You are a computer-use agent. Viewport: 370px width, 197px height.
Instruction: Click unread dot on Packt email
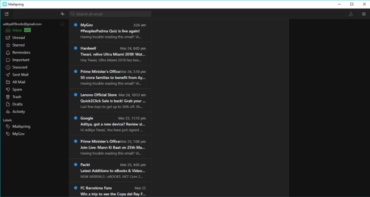click(x=75, y=165)
